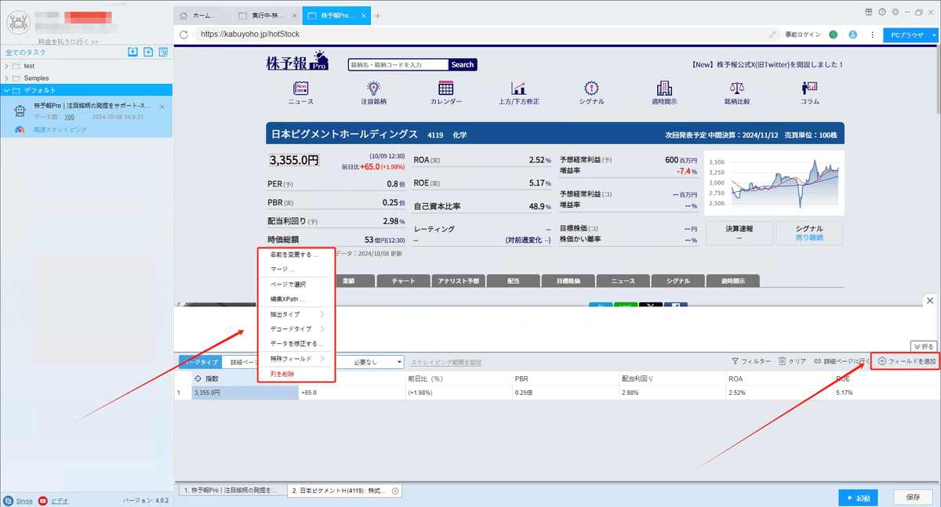This screenshot has width=941, height=507.
Task: Click フィールドを追加 add field button
Action: coord(907,361)
